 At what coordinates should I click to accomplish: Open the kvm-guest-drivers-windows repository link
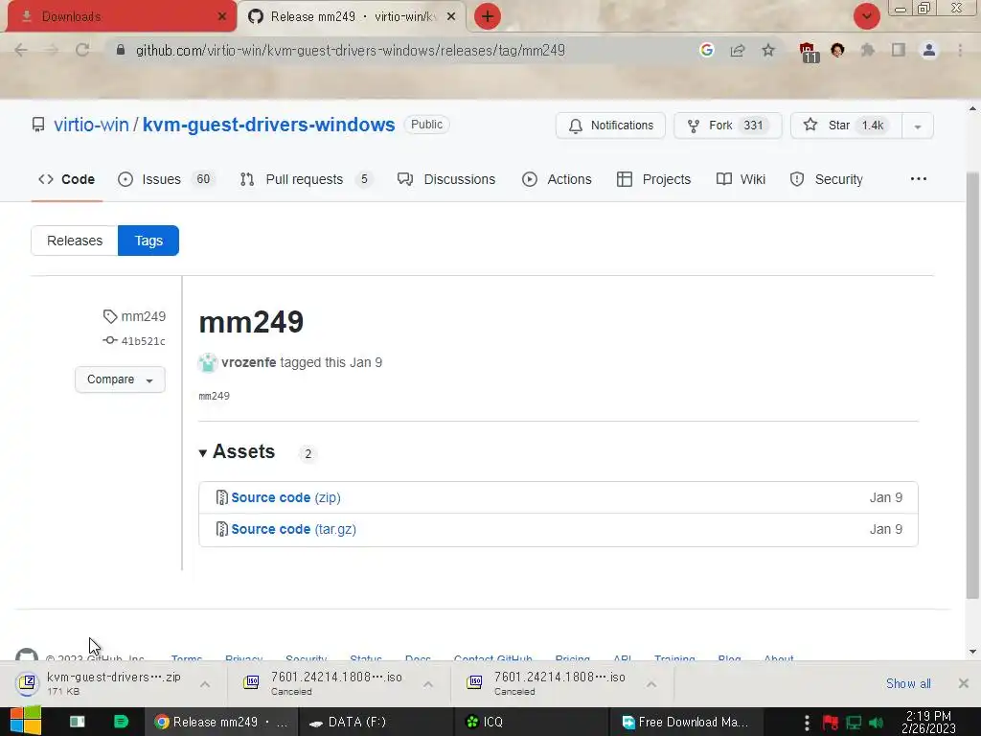point(269,125)
